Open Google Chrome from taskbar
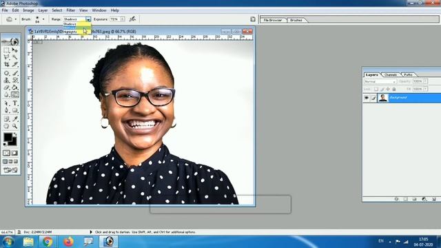The width and height of the screenshot is (441, 248). coord(48,242)
